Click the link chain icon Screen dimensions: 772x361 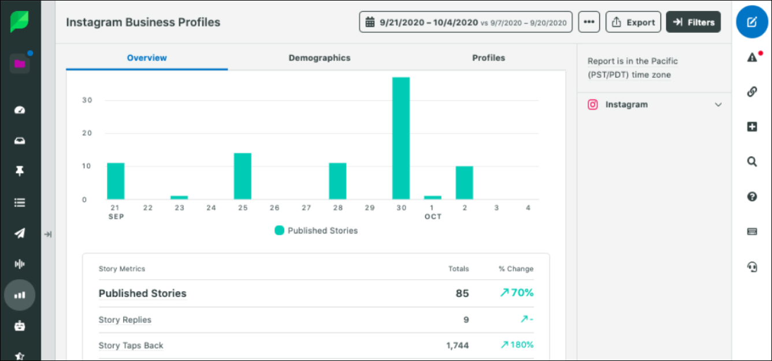coord(752,92)
